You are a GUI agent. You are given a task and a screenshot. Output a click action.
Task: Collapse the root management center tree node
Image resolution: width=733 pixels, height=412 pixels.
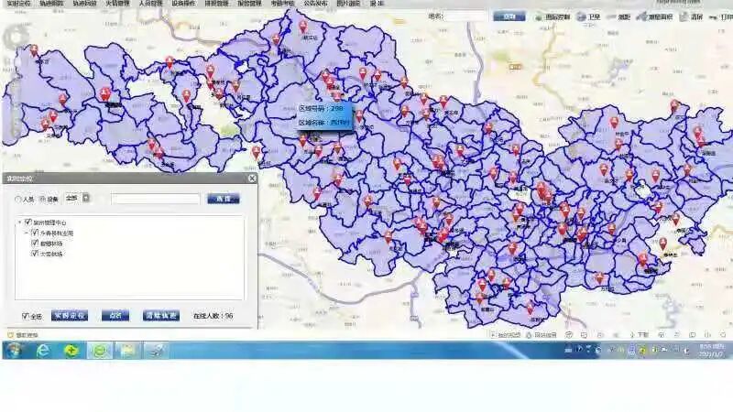[x=20, y=222]
